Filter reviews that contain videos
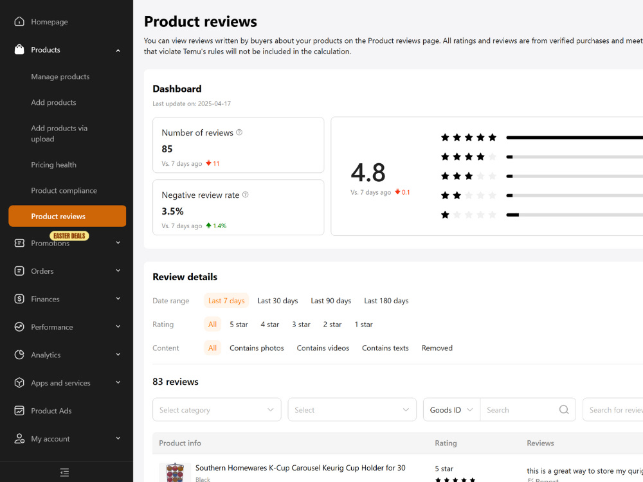The image size is (643, 482). pyautogui.click(x=323, y=348)
